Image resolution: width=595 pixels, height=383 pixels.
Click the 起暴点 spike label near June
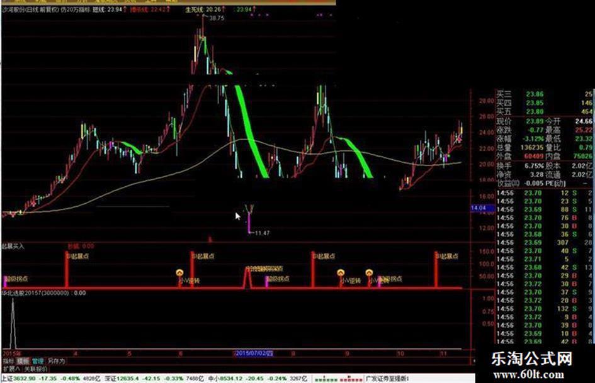(x=203, y=257)
